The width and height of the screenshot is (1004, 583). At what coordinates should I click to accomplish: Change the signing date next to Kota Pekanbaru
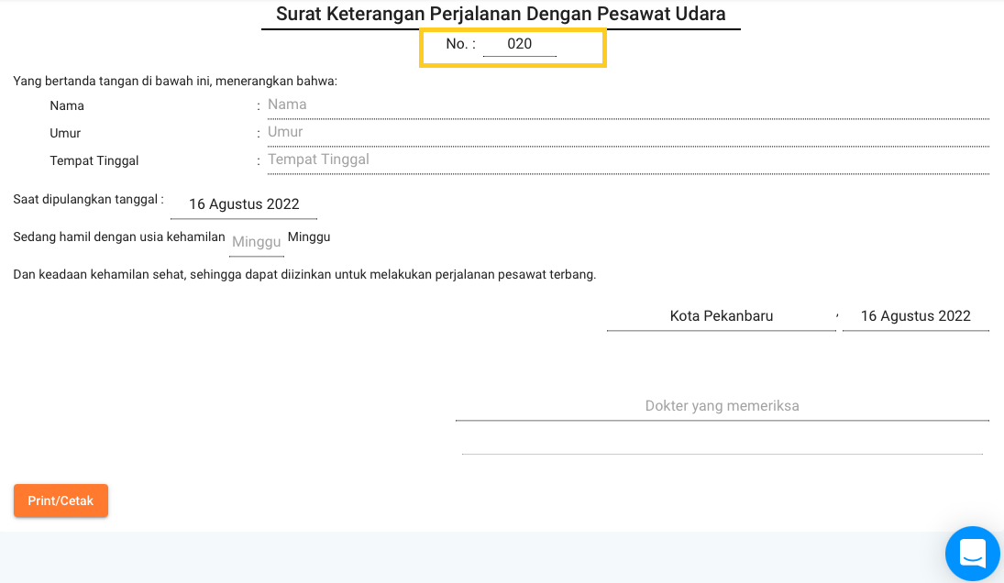click(916, 316)
